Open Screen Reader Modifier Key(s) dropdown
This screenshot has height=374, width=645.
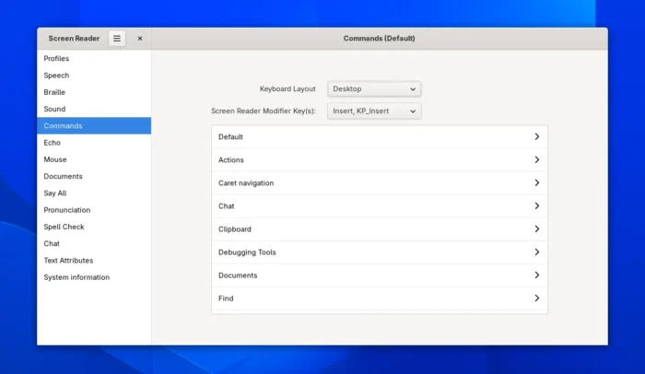374,111
